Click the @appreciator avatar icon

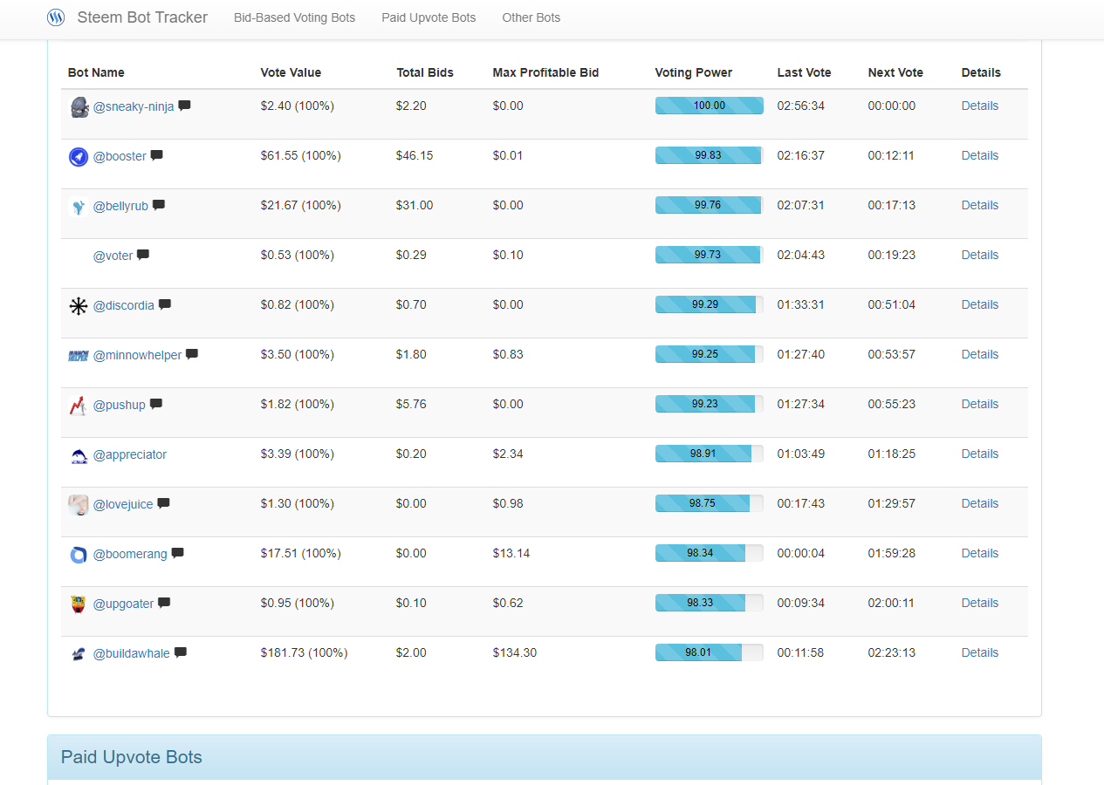tap(79, 455)
